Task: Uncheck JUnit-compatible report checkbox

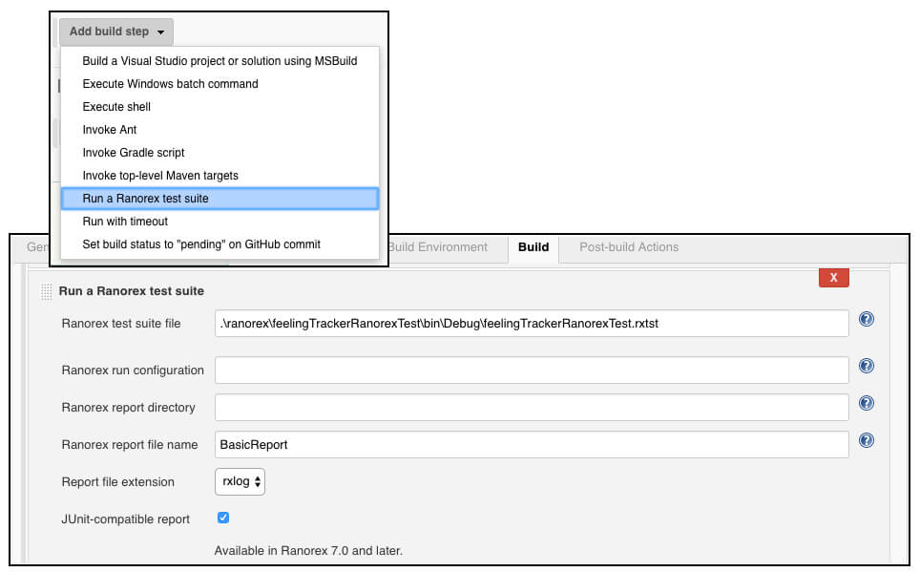Action: point(223,518)
